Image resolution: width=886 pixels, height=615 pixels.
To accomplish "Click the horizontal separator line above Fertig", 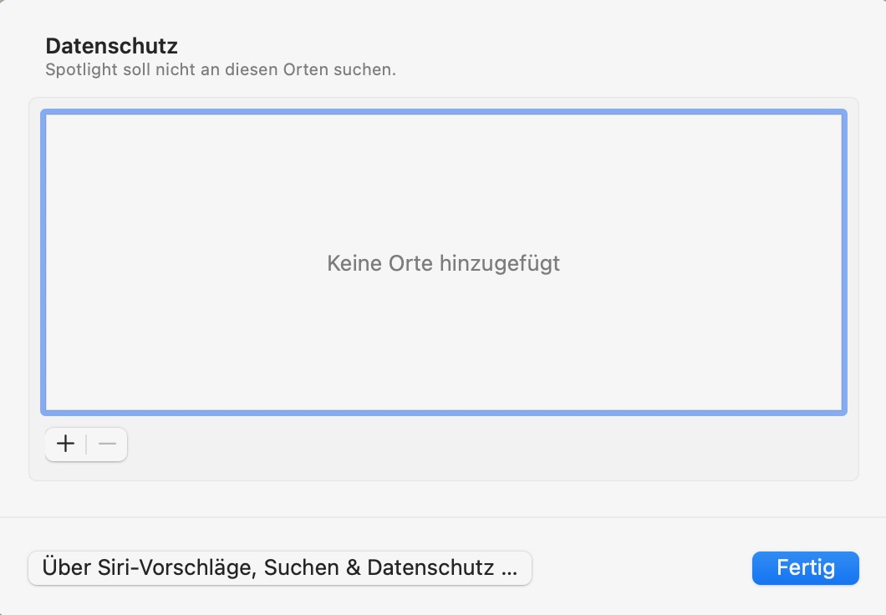I will point(443,517).
